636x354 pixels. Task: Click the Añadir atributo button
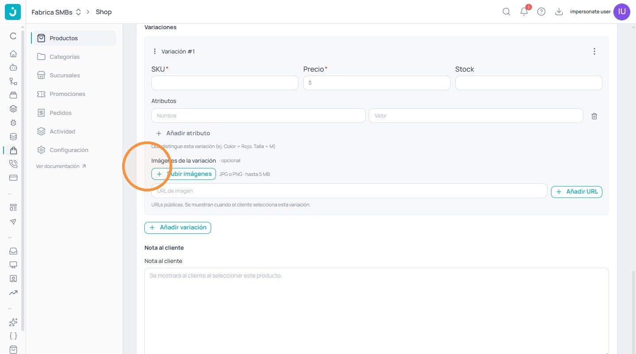point(183,133)
